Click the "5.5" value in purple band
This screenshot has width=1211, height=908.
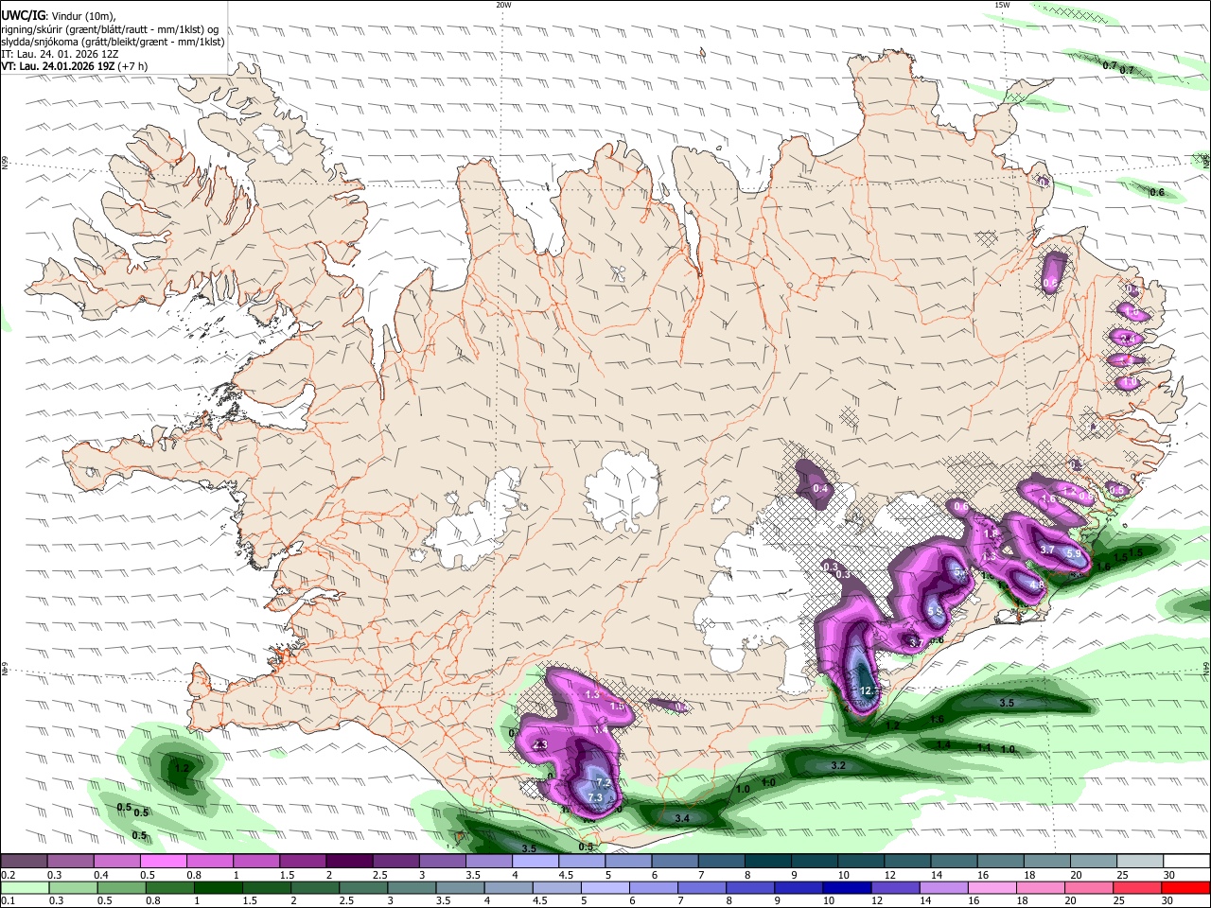(935, 612)
